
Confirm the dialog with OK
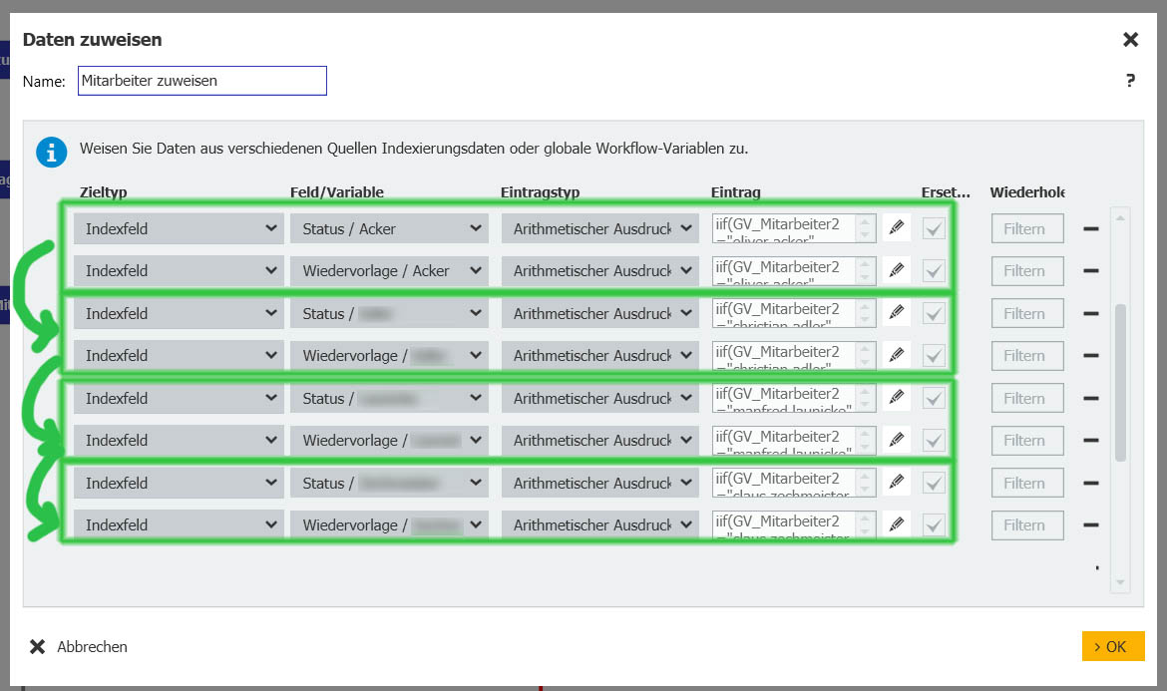point(1112,646)
